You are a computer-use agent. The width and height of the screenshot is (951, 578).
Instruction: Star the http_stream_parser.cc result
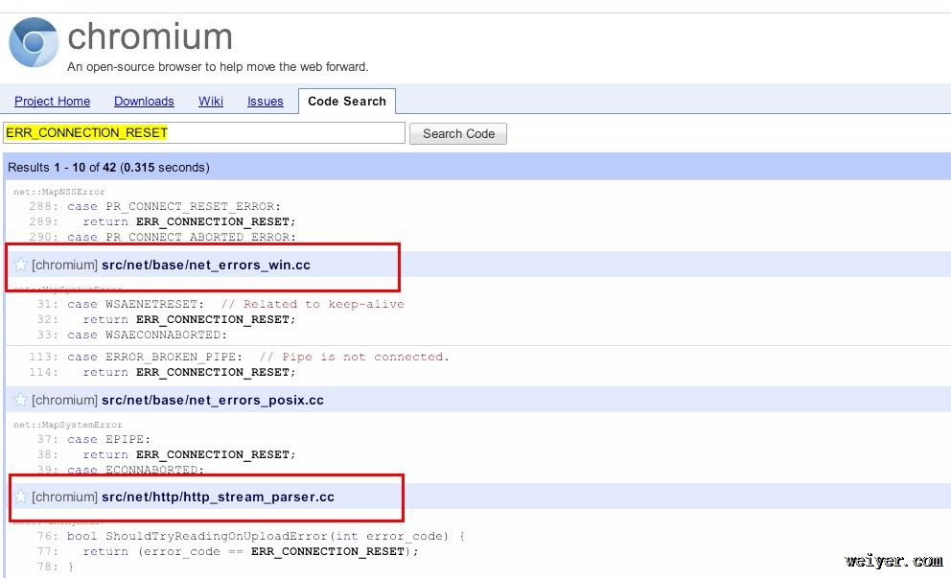pyautogui.click(x=21, y=497)
